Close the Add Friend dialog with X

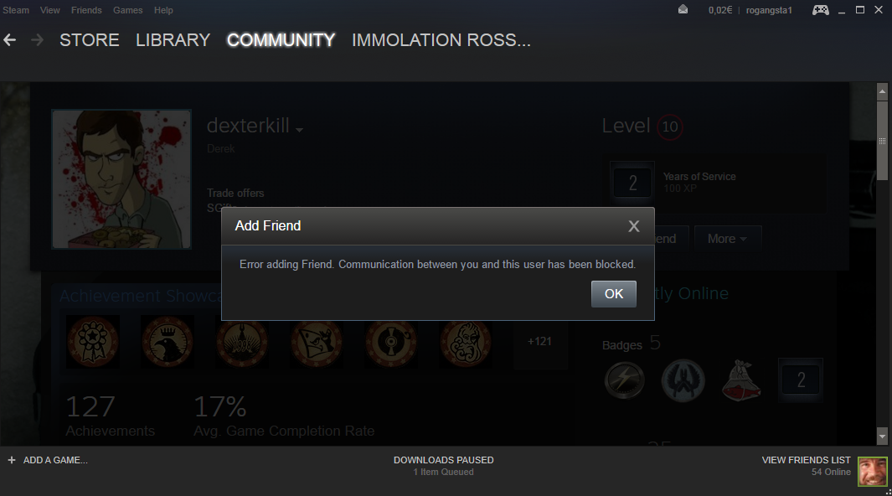pos(634,226)
